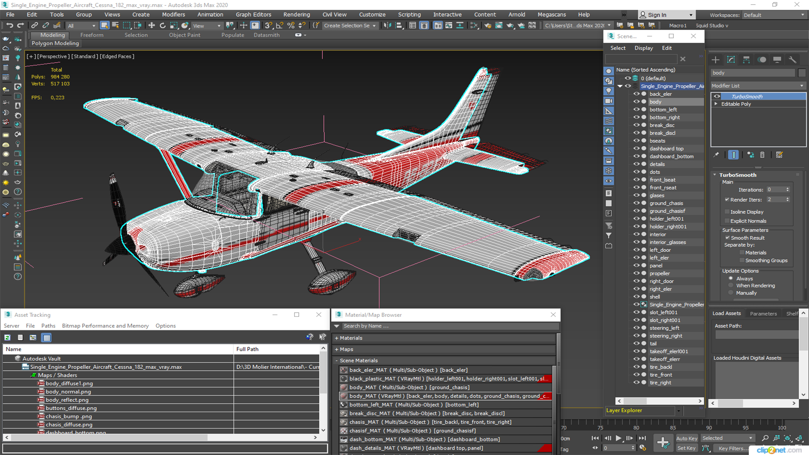Open the Utilities wrench panel icon
809x455 pixels.
[x=793, y=60]
